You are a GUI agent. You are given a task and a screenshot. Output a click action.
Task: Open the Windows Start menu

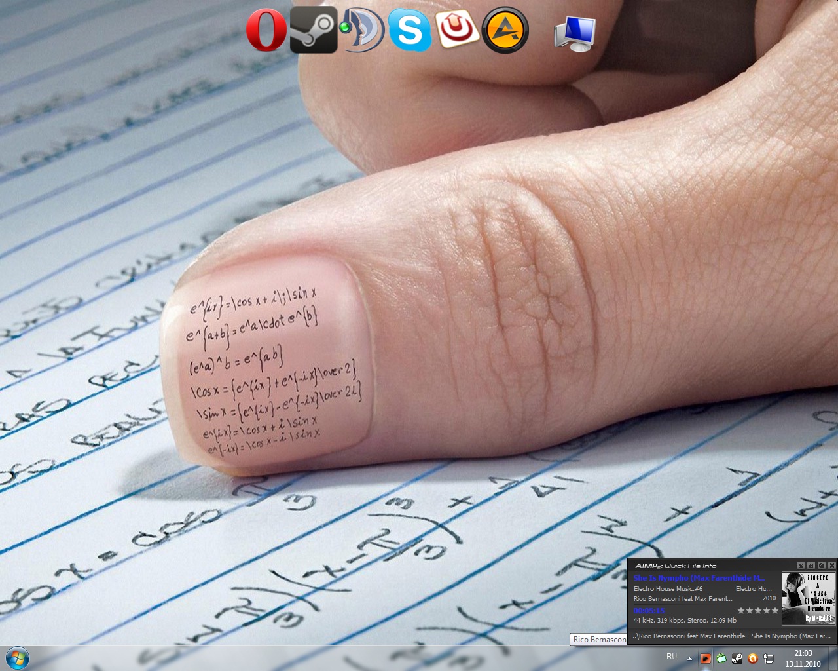click(17, 657)
